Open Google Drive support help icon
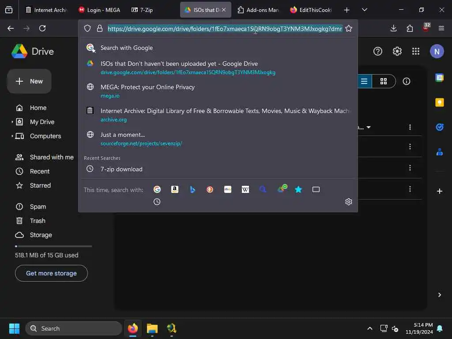452x339 pixels. [378, 51]
